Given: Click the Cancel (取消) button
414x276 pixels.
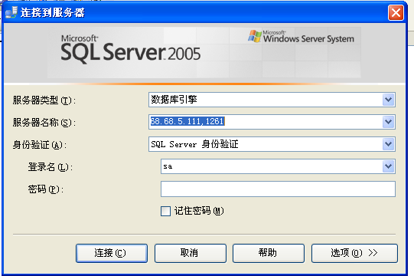Looking at the screenshot, I should pos(190,253).
